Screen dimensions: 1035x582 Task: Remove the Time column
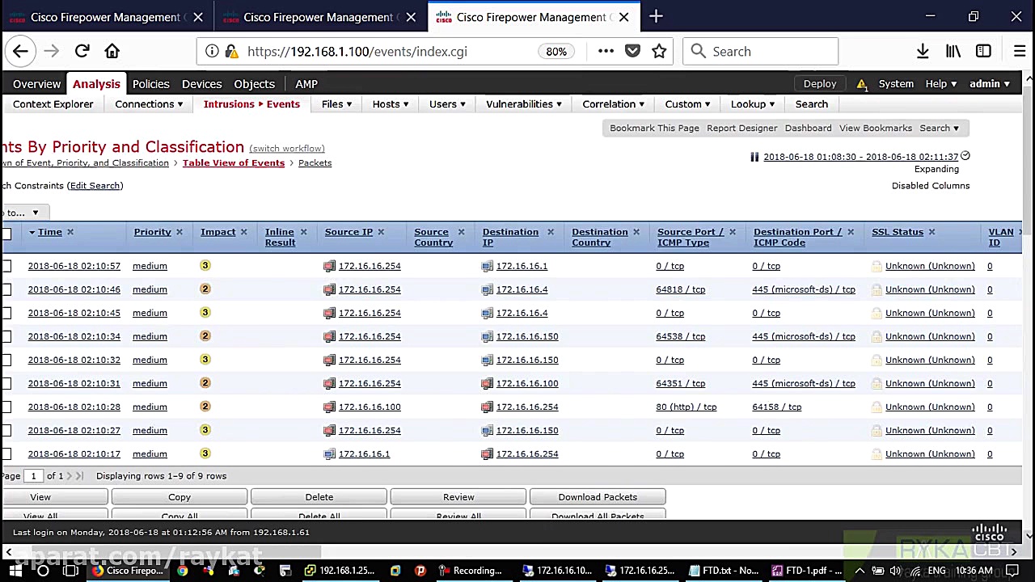tap(70, 232)
